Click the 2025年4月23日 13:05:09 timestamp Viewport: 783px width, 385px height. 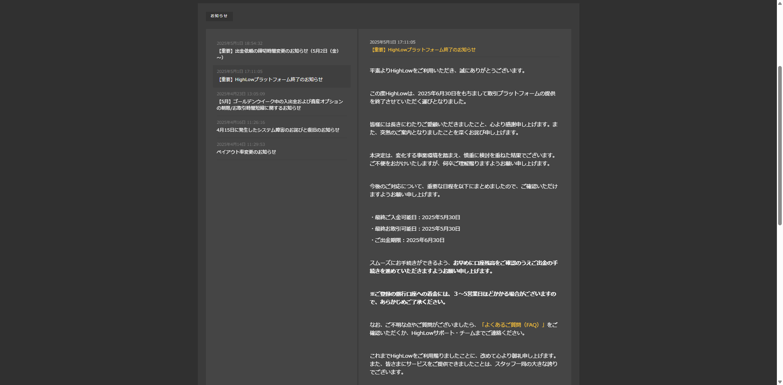241,94
